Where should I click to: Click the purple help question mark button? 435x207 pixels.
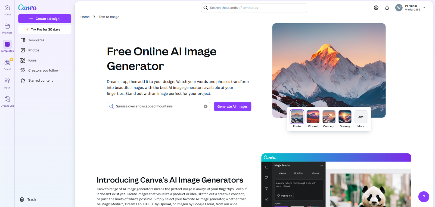pyautogui.click(x=424, y=197)
